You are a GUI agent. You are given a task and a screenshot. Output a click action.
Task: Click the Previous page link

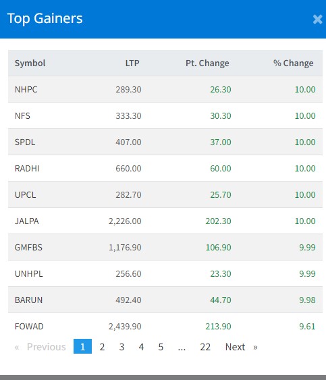pyautogui.click(x=40, y=347)
